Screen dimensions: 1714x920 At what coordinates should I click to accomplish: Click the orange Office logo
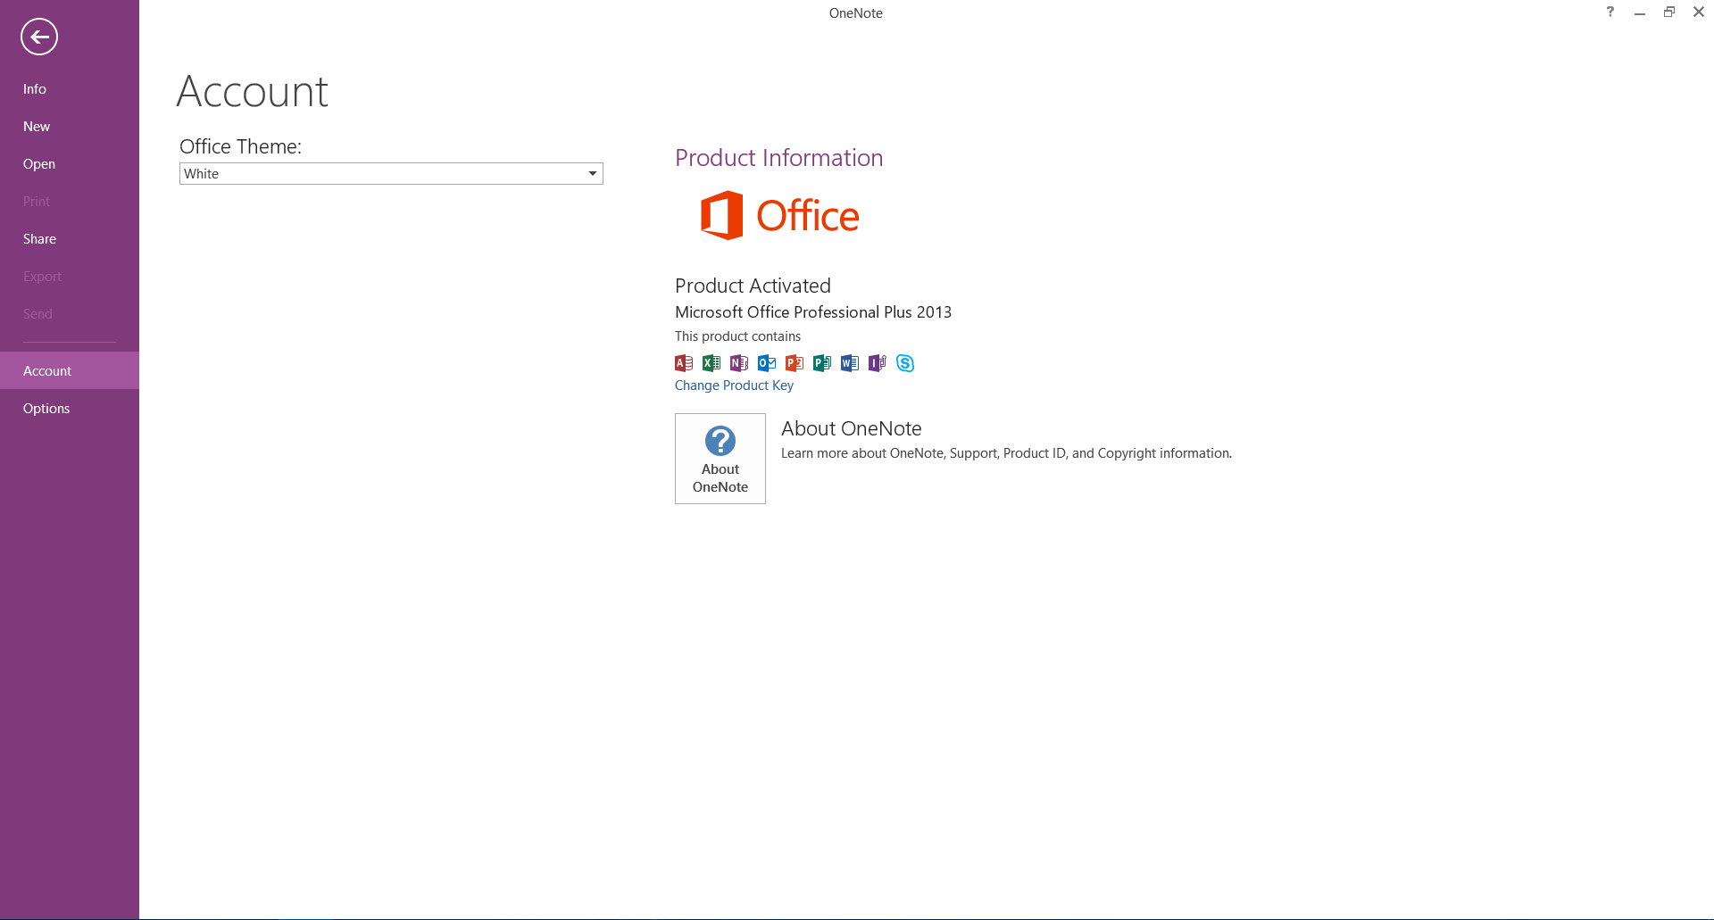pyautogui.click(x=779, y=215)
